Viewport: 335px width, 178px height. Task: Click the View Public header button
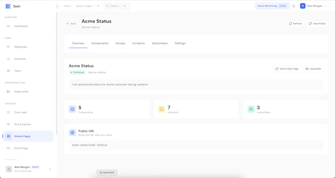click(x=317, y=24)
